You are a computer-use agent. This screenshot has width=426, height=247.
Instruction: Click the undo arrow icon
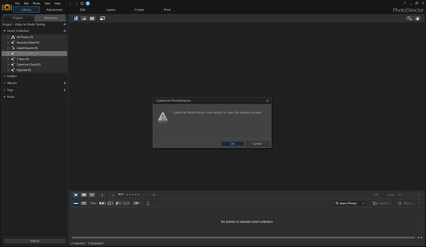coord(70,4)
